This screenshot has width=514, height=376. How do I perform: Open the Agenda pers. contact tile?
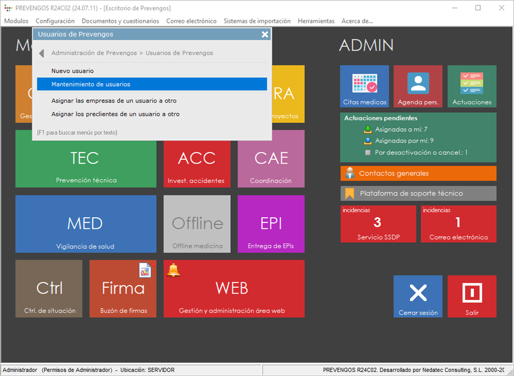[418, 86]
